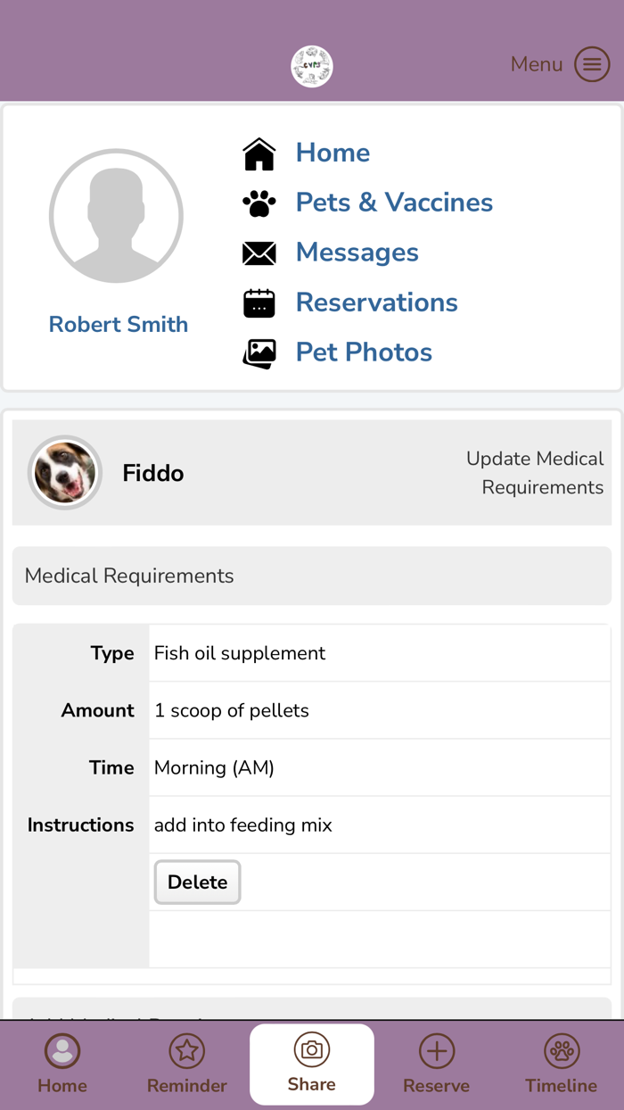Click the paw icon for Pets & Vaccines
The height and width of the screenshot is (1110, 624).
click(x=259, y=203)
